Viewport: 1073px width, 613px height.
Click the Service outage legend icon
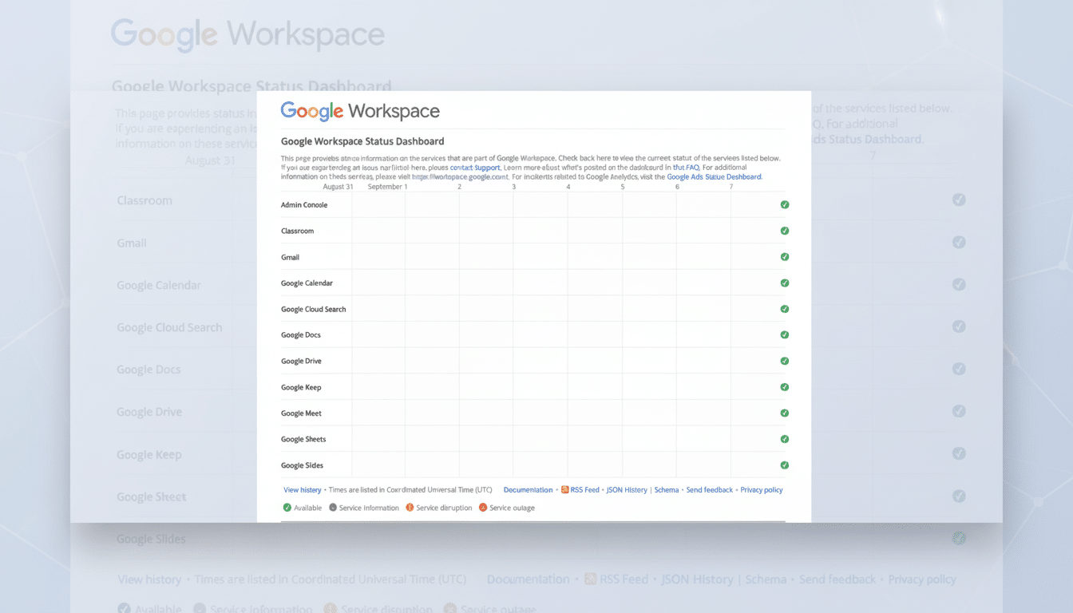481,507
